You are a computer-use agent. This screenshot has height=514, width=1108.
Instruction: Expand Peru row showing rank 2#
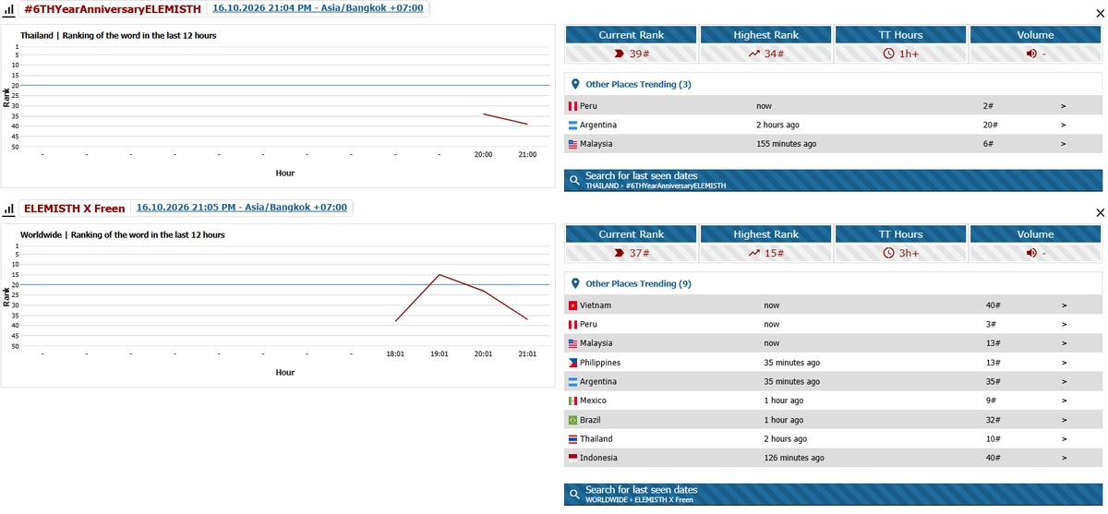point(1064,106)
